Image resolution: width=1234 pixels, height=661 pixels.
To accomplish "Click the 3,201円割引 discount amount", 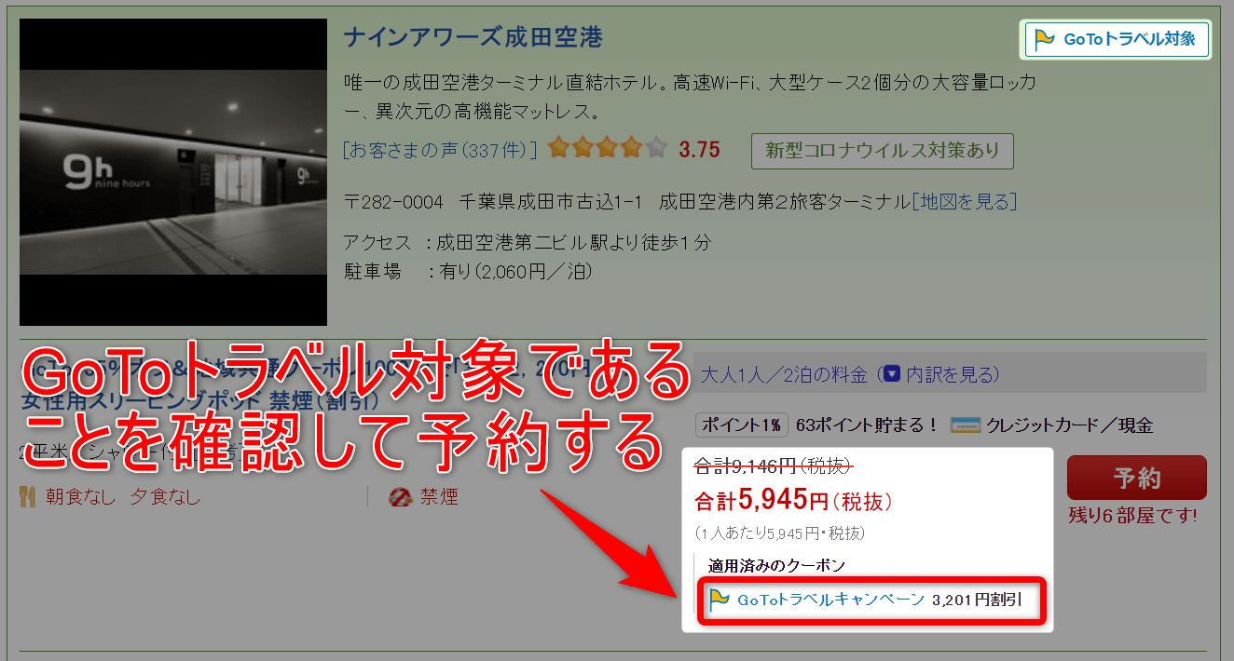I will pos(977,600).
